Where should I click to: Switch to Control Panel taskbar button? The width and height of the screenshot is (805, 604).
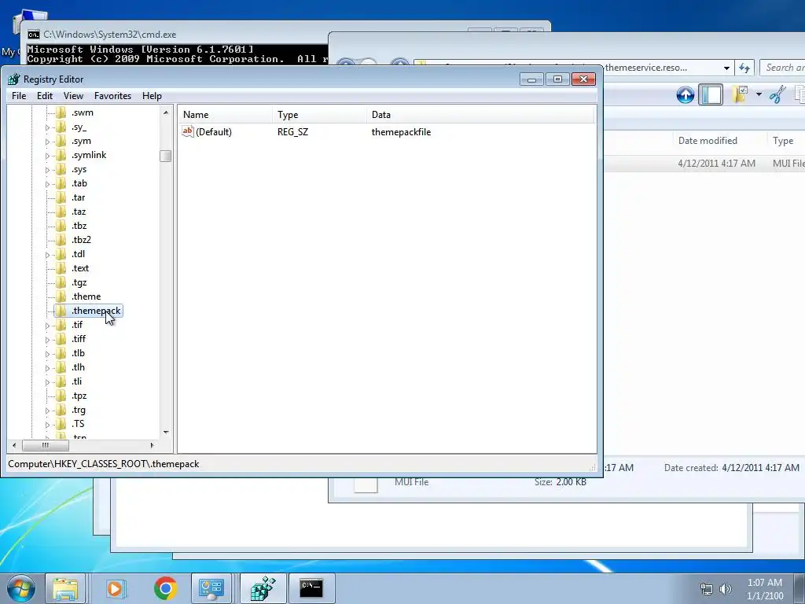point(211,588)
